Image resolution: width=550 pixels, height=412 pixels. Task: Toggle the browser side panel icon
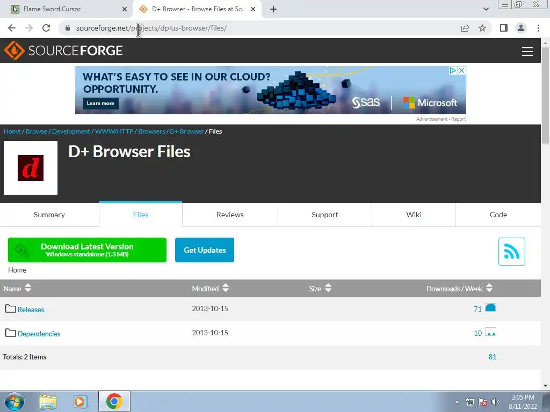504,28
